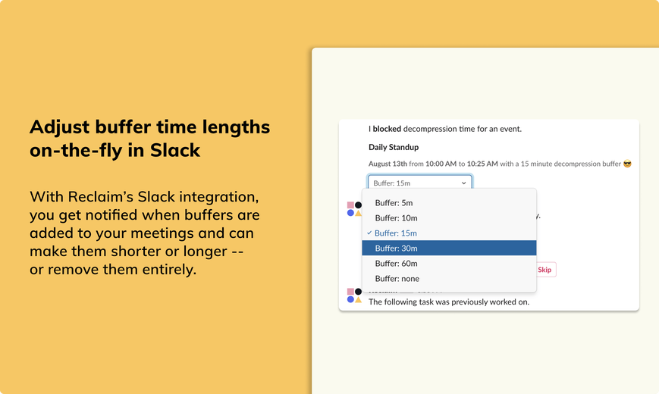The image size is (659, 394).
Task: Click the Reclaim avatar beside the buffer dropdown
Action: (354, 209)
